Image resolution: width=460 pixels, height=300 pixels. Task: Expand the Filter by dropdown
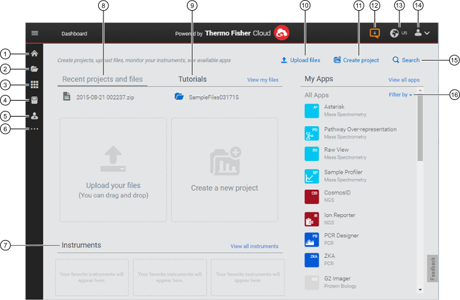(401, 95)
